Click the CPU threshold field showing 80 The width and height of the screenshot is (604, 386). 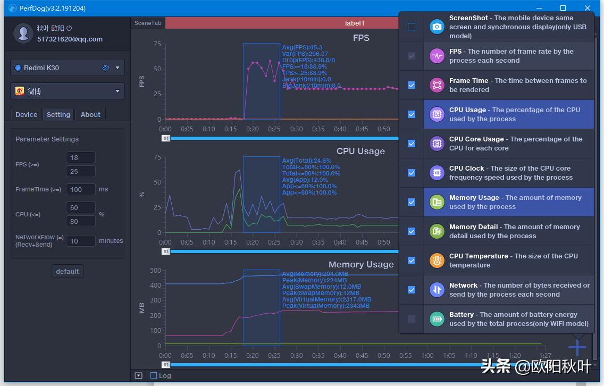(81, 222)
